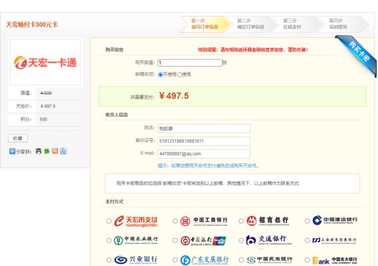This screenshot has height=266, width=378.
Task: Choose the 广东发展银行 radio button
Action: point(175,260)
